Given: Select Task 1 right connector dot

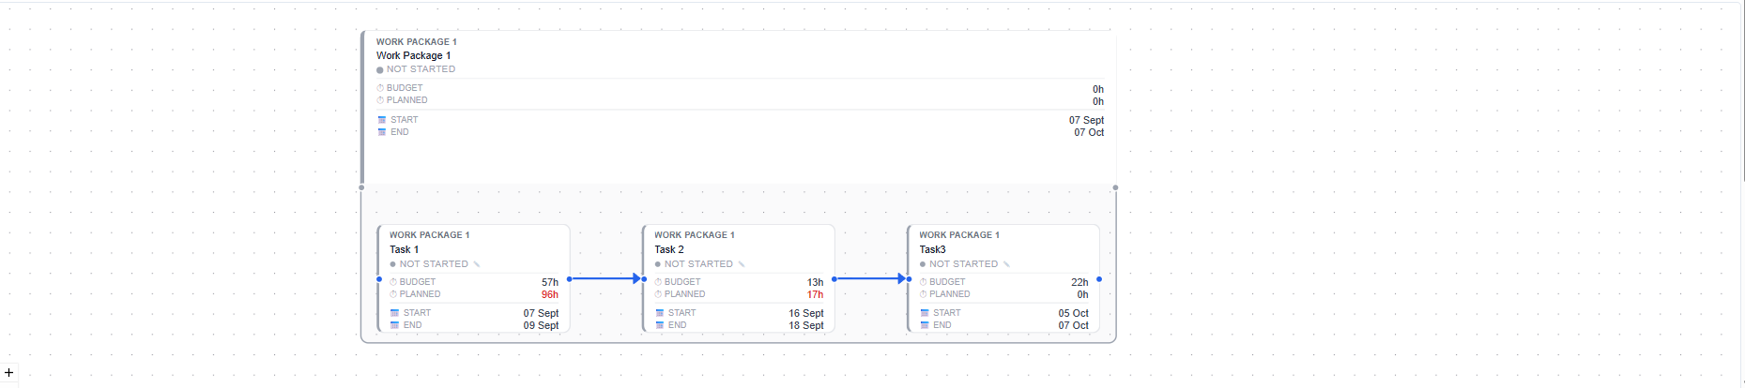Looking at the screenshot, I should [570, 279].
